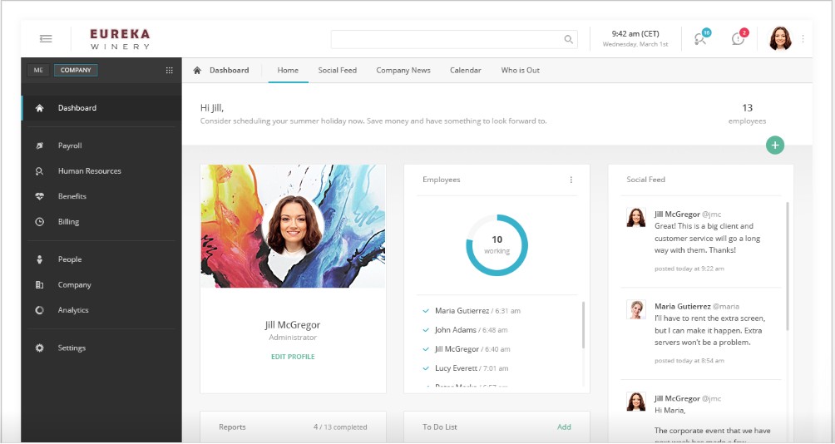Screen dimensions: 835x444
Task: Click Maria Gutierrez's avatar in Social Feed
Action: tap(636, 310)
